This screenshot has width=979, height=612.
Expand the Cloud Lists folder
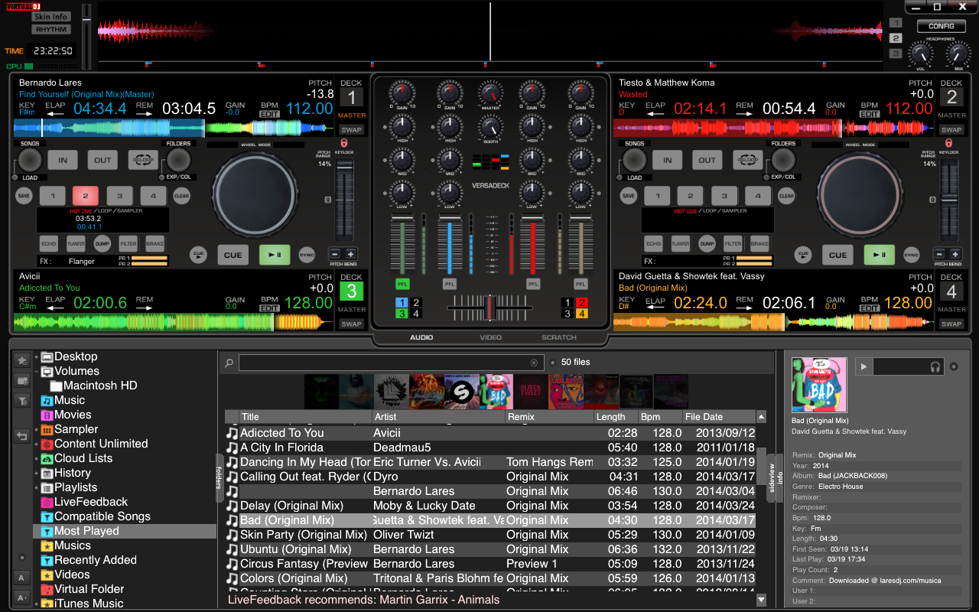[36, 458]
